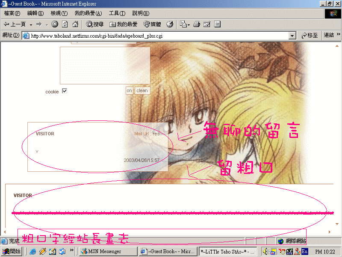The image size is (342, 257).
Task: Click the horizontal scrollbar right arrow
Action: tap(330, 232)
